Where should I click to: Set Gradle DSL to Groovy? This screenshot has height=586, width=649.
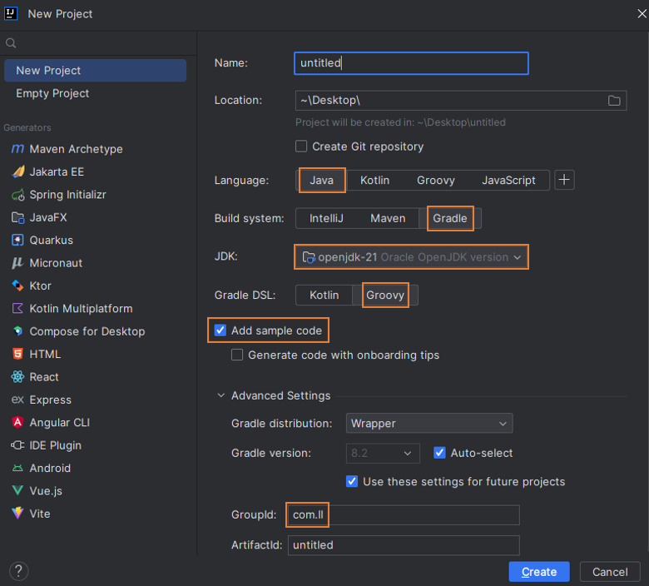(x=385, y=295)
